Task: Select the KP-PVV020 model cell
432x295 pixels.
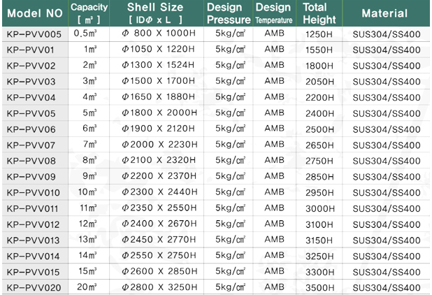Action: 35,287
